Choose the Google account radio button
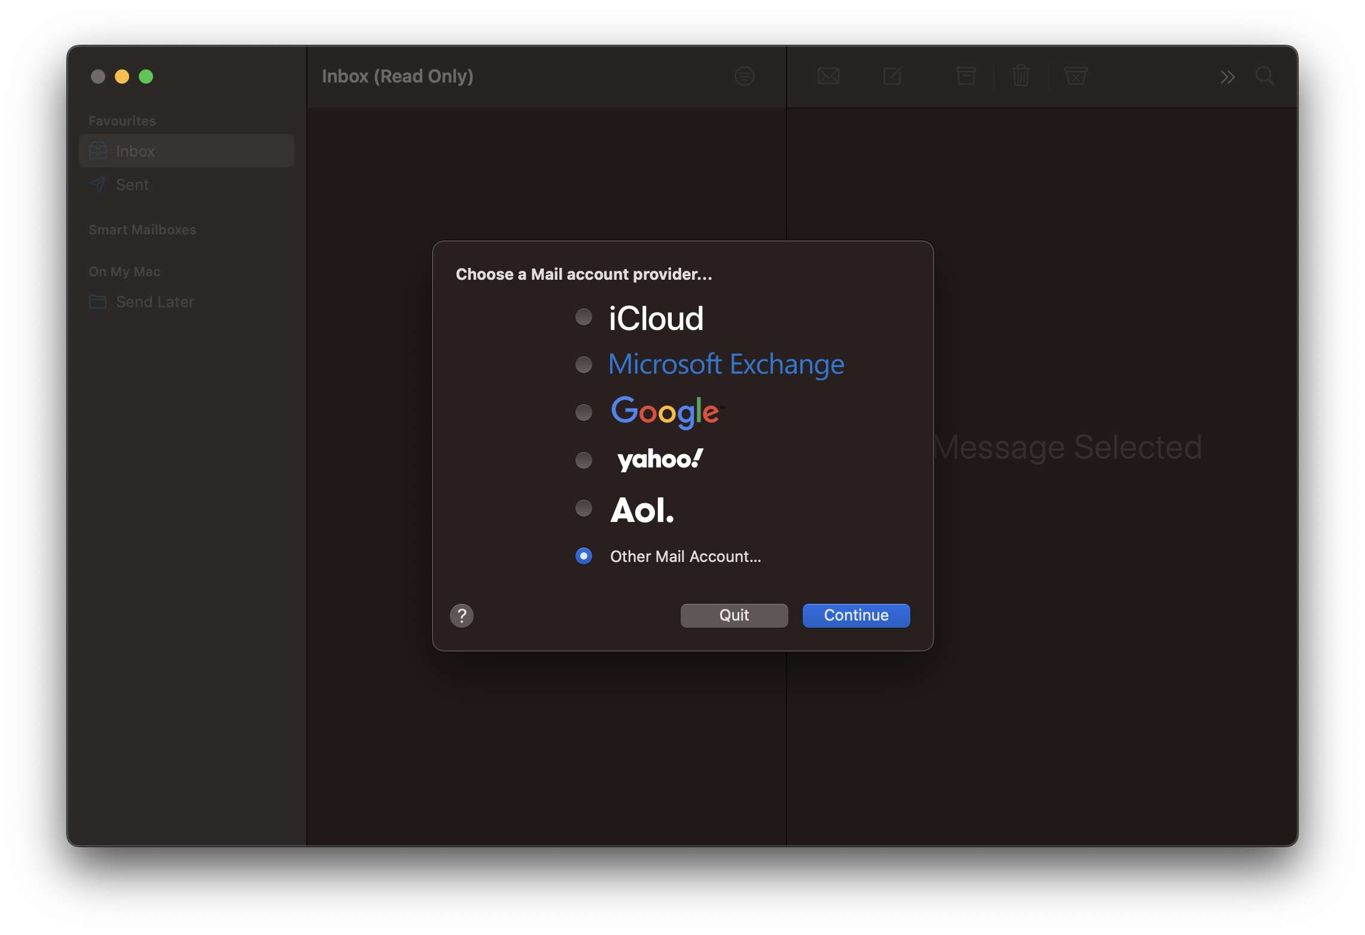This screenshot has height=935, width=1365. click(x=583, y=412)
